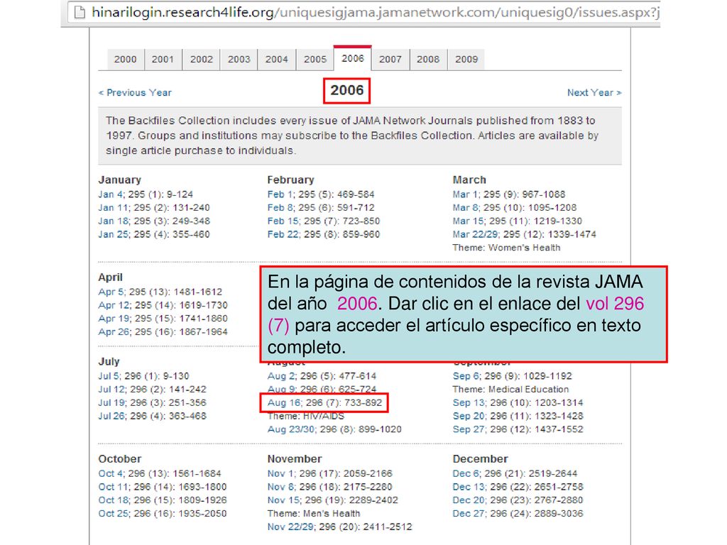This screenshot has width=727, height=545.
Task: Click the "Theme: Men's Health" text
Action: 313,514
